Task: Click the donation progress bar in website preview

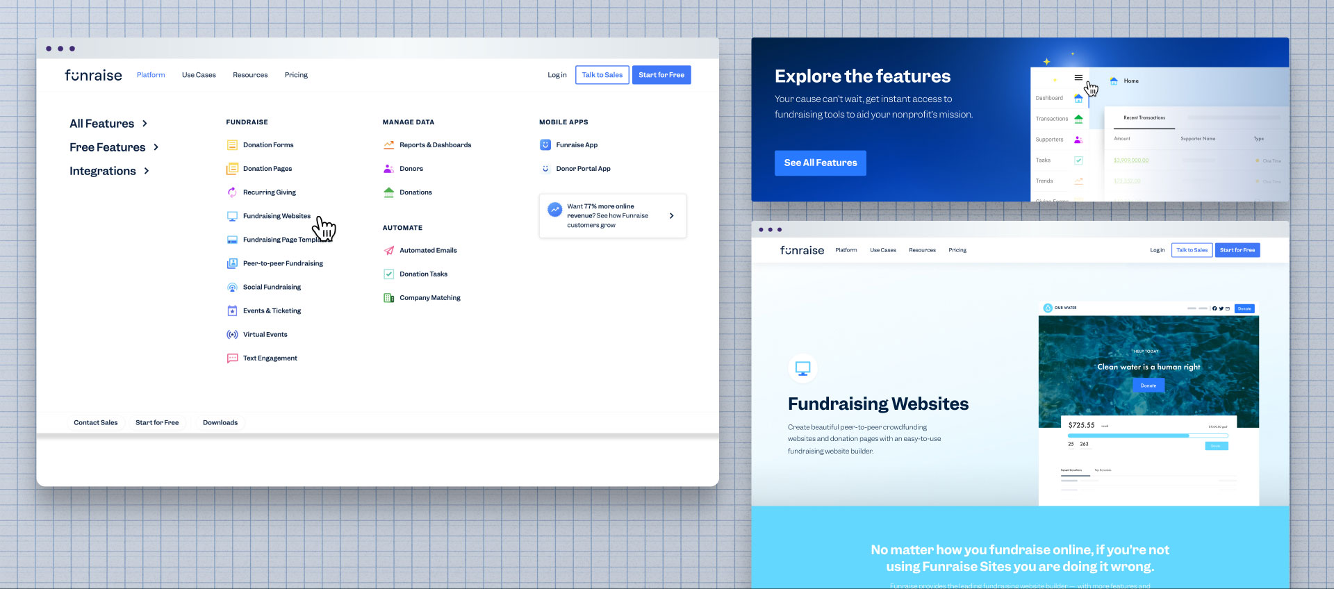Action: (x=1147, y=435)
